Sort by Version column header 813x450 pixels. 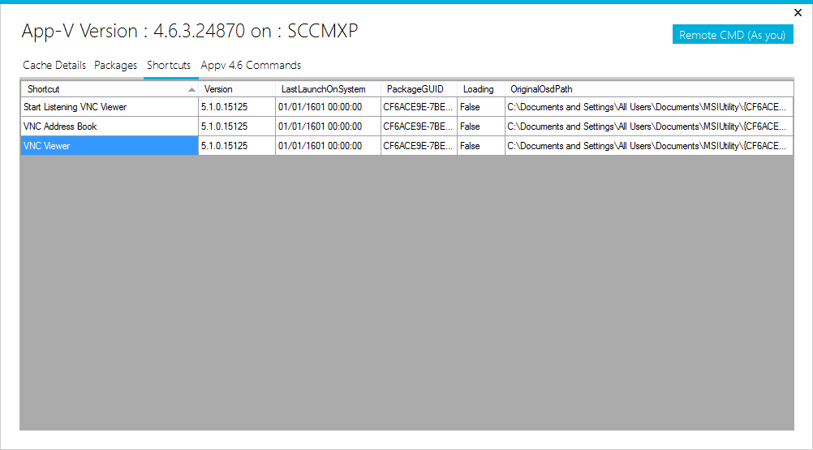(x=237, y=89)
